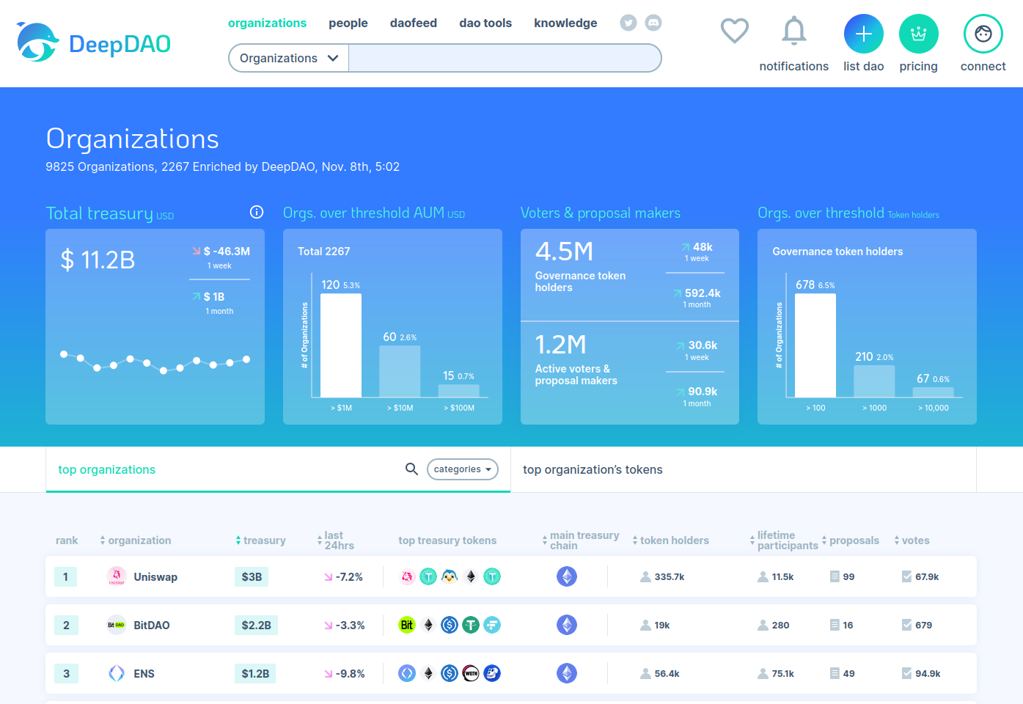Viewport: 1023px width, 704px height.
Task: Click the Uniswap organization name
Action: pyautogui.click(x=155, y=577)
